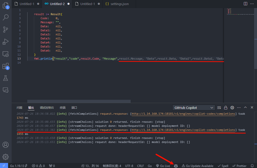The width and height of the screenshot is (257, 168).
Task: Open the Explorer view in activity bar
Action: [x=6, y=5]
